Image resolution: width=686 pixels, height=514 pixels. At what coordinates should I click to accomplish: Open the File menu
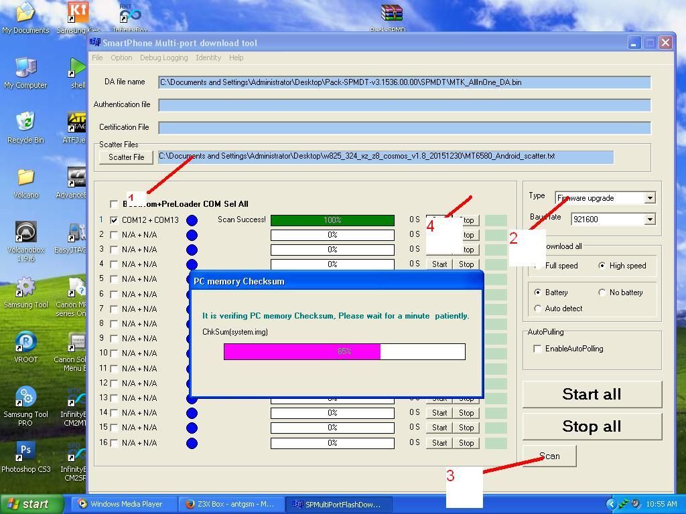click(97, 58)
